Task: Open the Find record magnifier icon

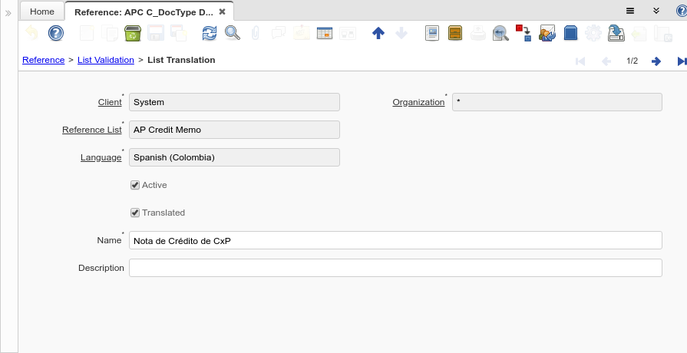Action: (x=232, y=33)
